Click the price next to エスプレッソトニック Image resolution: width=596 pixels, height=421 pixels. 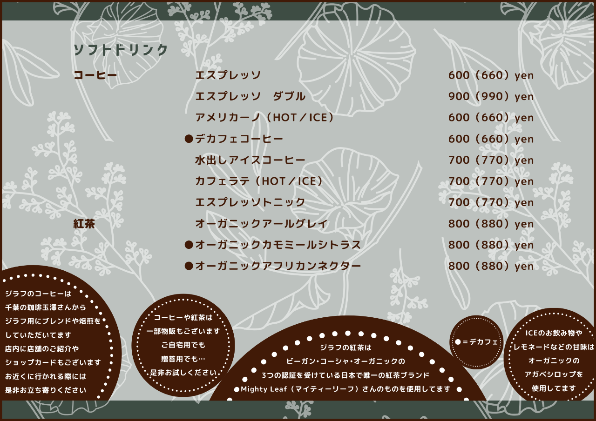(x=491, y=202)
